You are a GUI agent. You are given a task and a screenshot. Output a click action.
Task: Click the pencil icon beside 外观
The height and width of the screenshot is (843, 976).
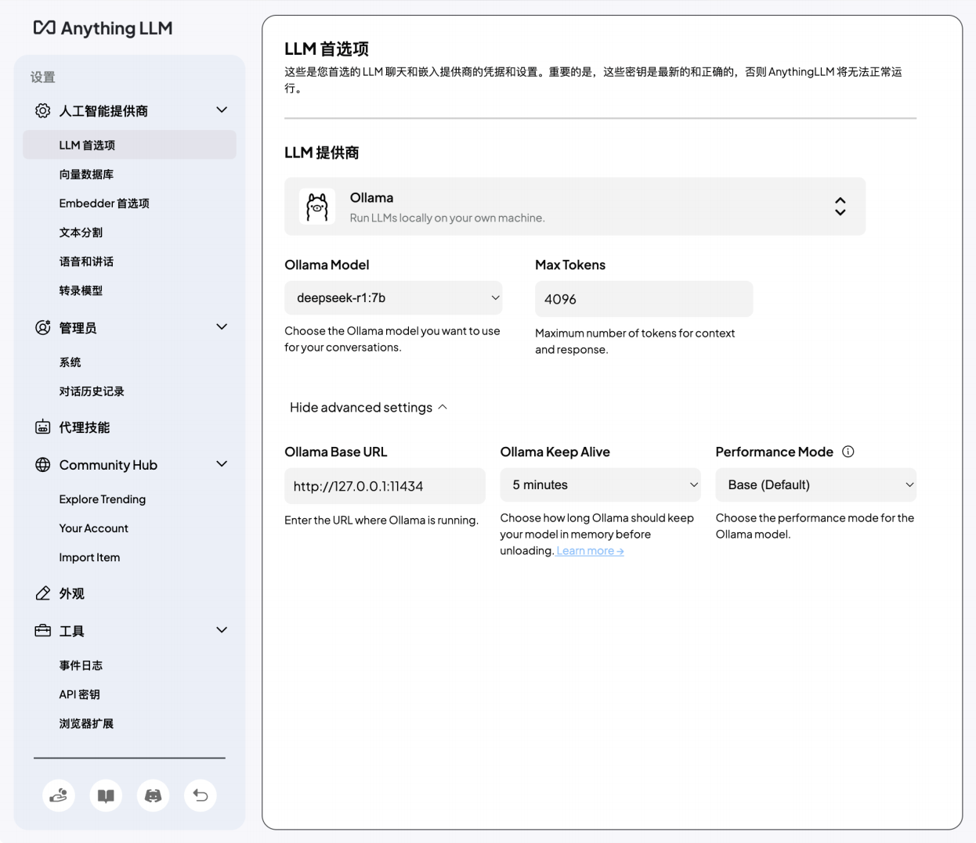click(x=43, y=593)
